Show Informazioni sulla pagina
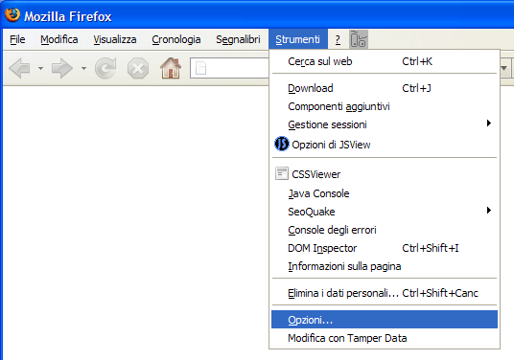514x360 pixels. (x=385, y=266)
